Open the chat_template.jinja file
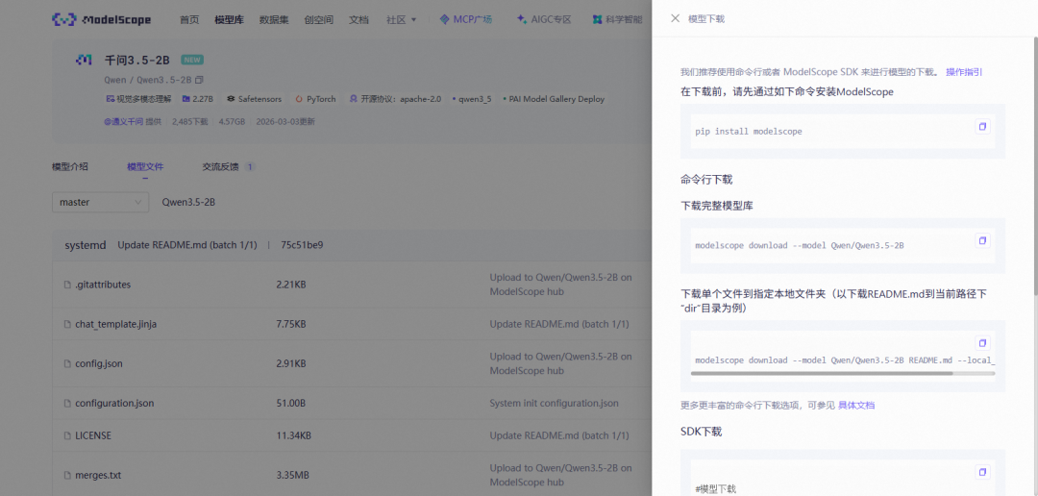This screenshot has width=1038, height=496. (116, 325)
